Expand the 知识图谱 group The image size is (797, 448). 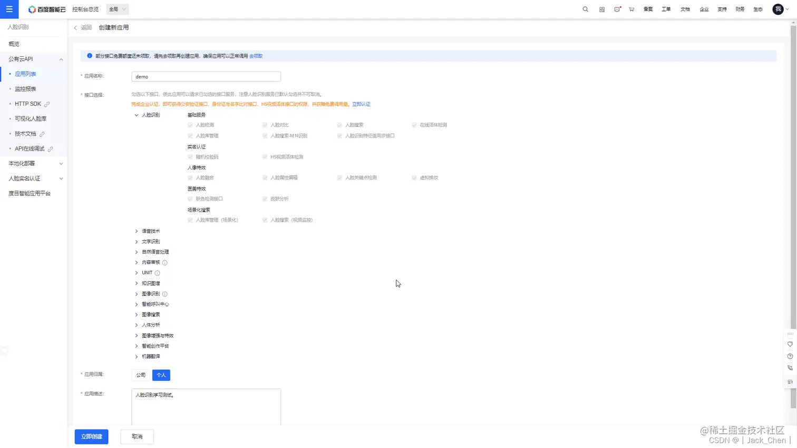tap(137, 284)
